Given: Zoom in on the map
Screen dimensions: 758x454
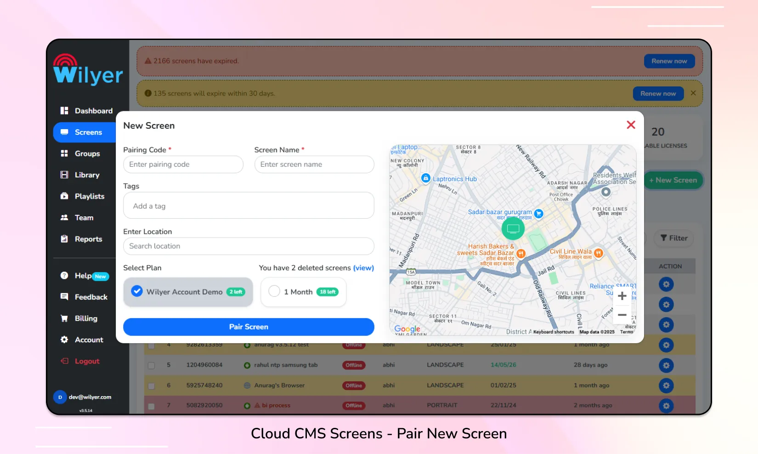Looking at the screenshot, I should [x=622, y=296].
